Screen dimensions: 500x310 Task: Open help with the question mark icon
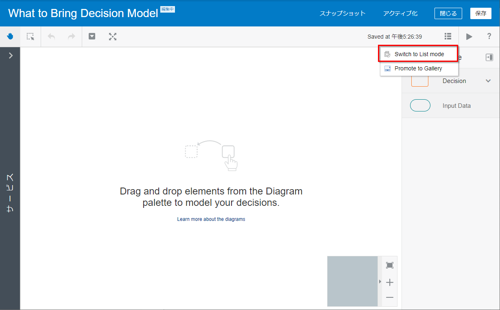(x=489, y=37)
